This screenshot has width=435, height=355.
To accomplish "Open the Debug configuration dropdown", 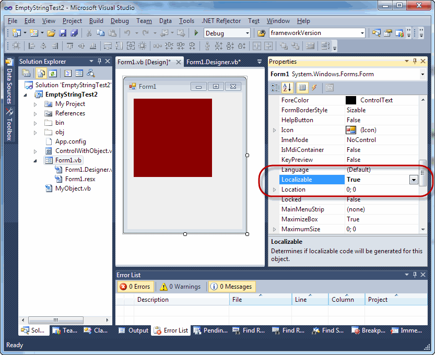I will 246,33.
